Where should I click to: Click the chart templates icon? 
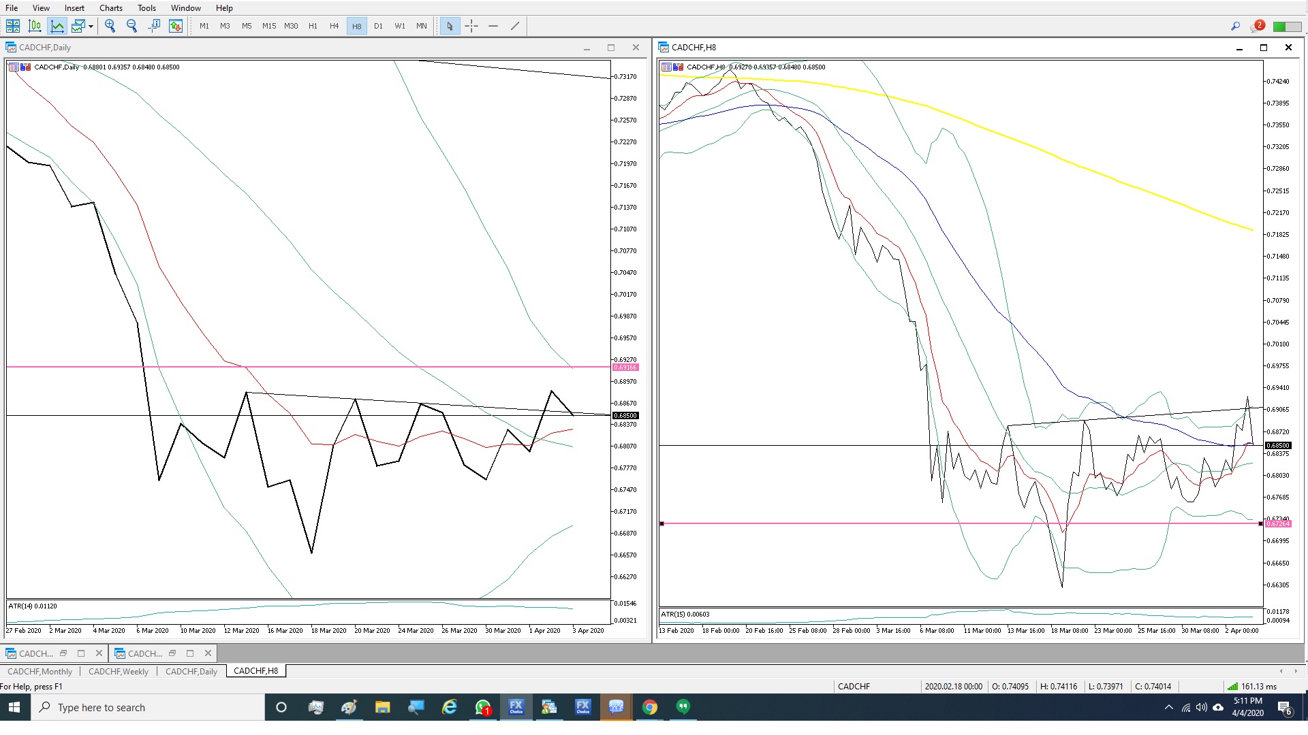pos(78,26)
